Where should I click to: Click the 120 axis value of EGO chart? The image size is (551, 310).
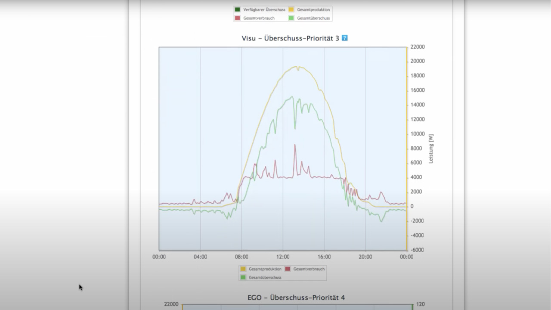(421, 304)
